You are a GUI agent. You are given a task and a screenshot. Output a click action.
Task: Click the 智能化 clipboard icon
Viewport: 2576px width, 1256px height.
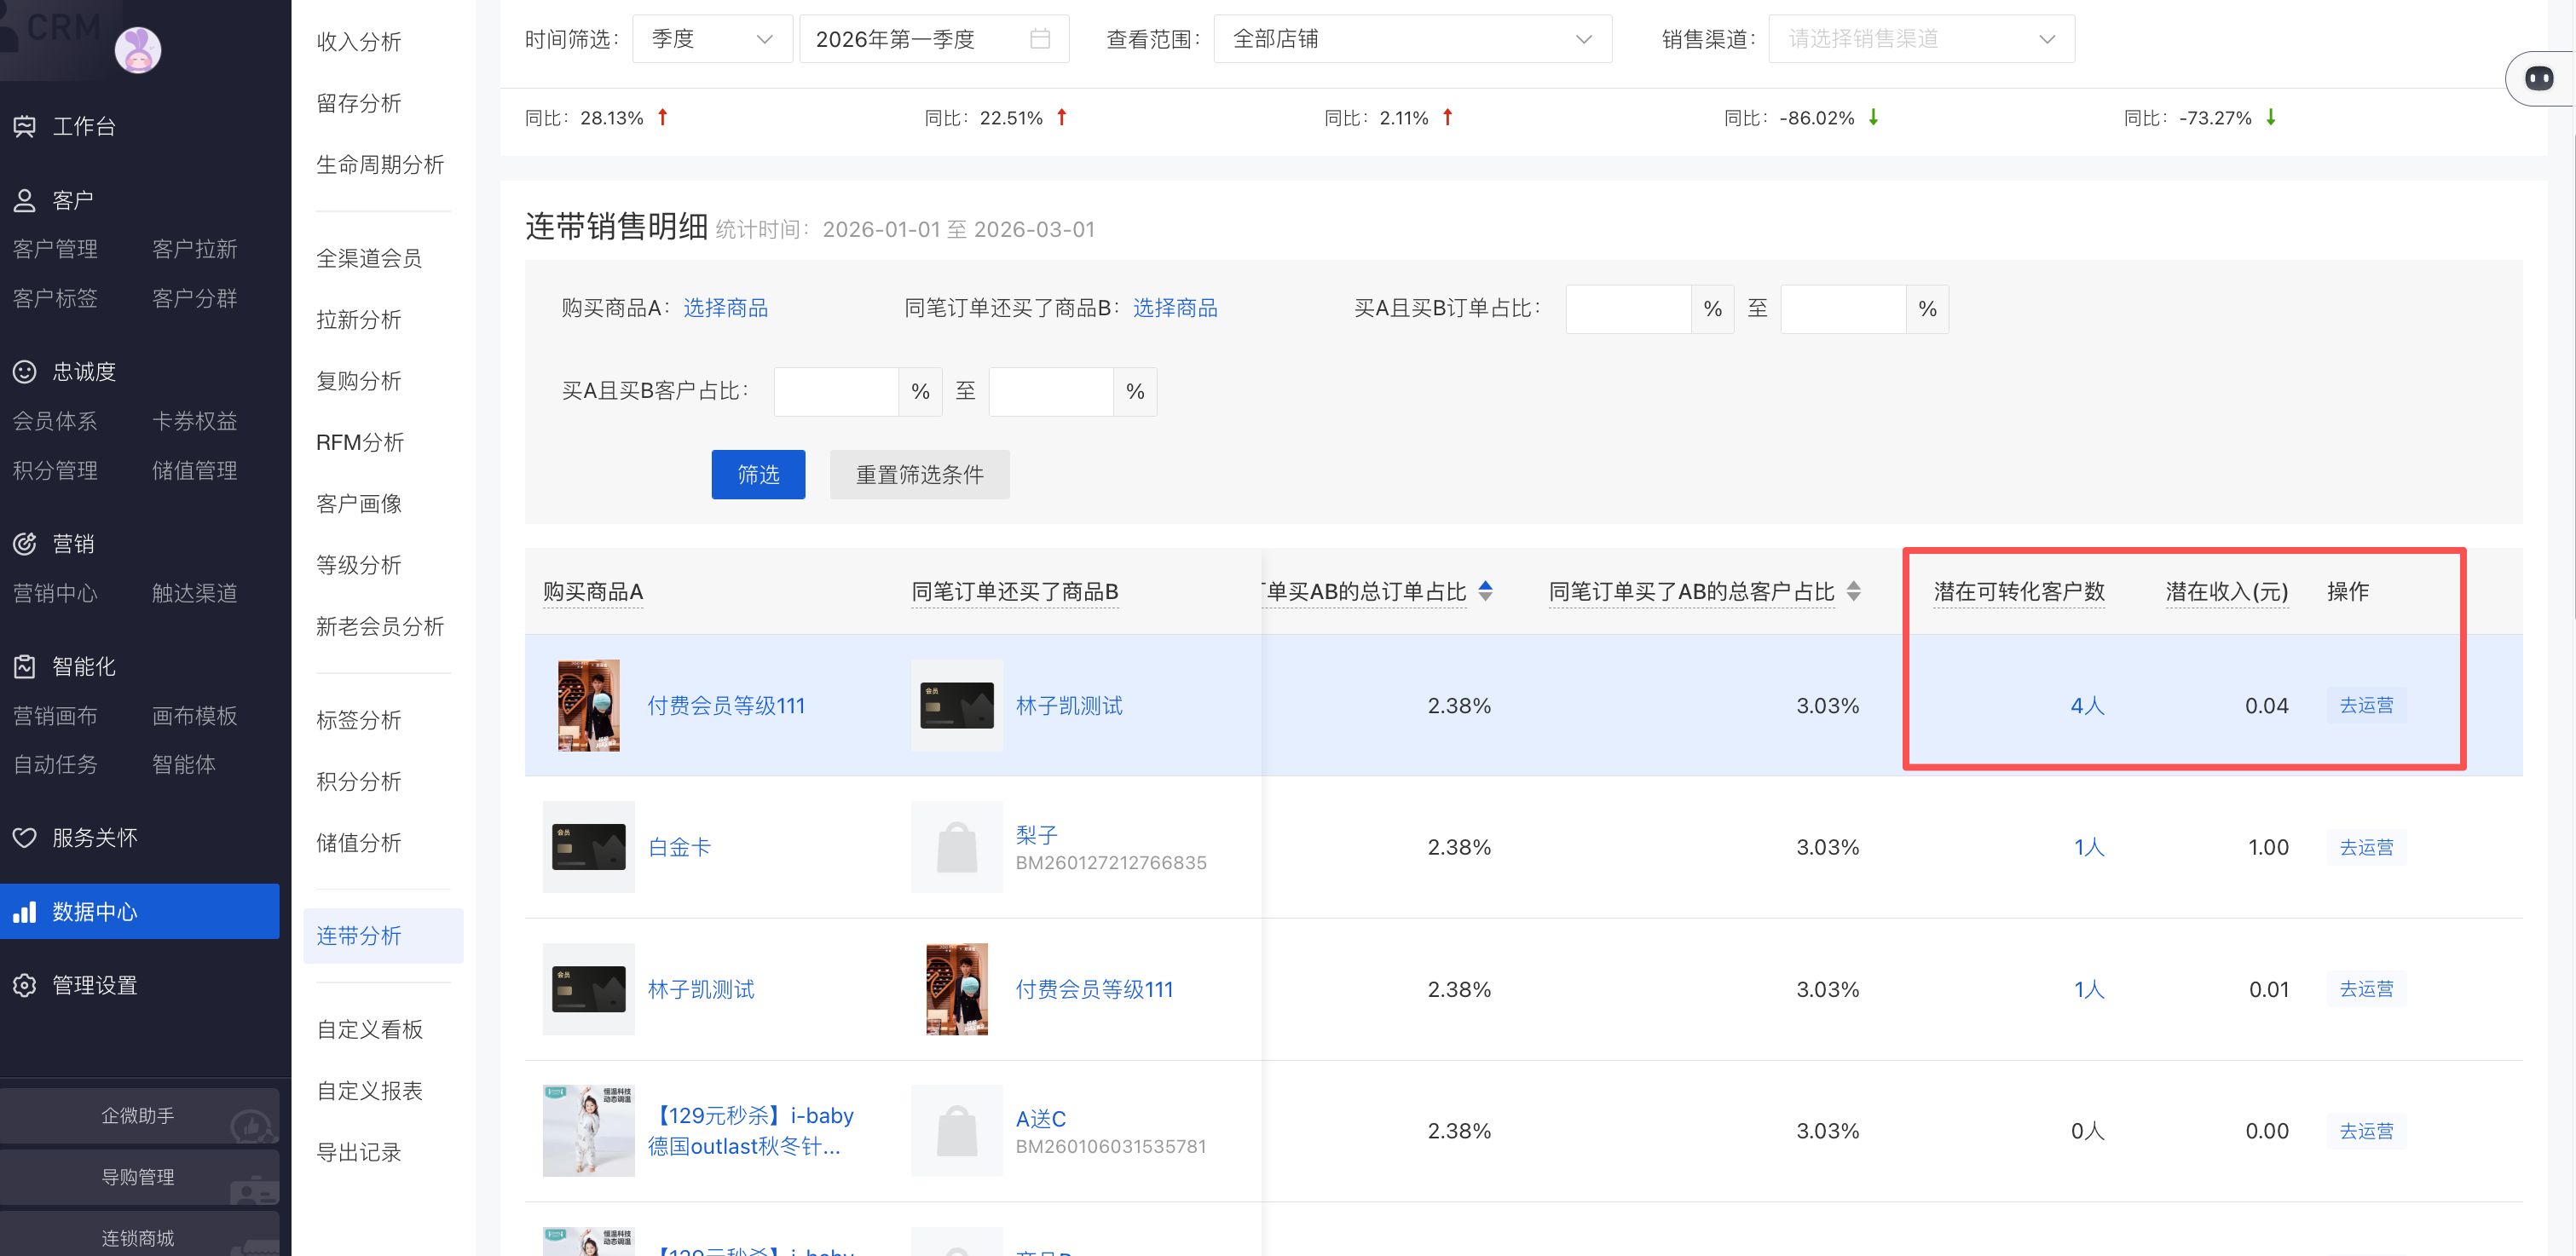point(25,666)
